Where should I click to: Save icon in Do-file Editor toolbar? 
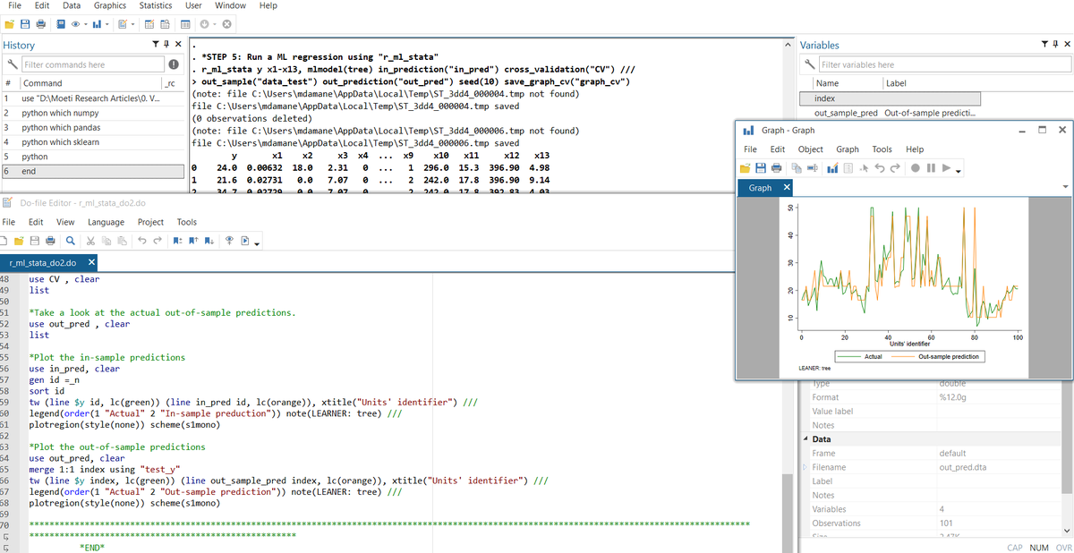(36, 242)
